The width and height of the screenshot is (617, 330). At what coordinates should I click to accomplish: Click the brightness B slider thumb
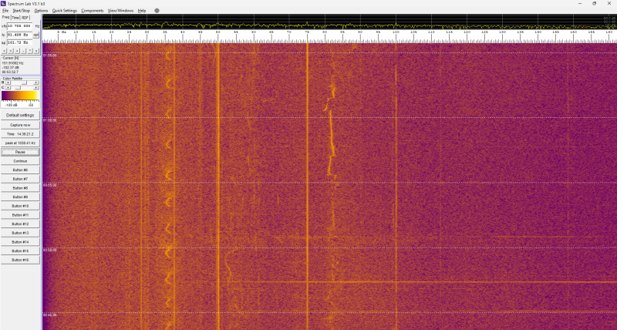click(x=24, y=82)
